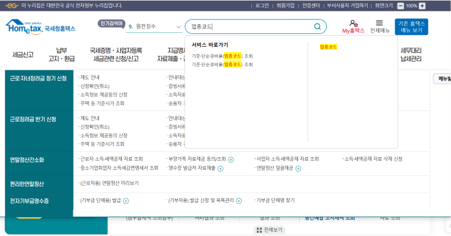This screenshot has width=451, height=236.
Task: Click the search magnifier icon
Action: click(x=317, y=27)
